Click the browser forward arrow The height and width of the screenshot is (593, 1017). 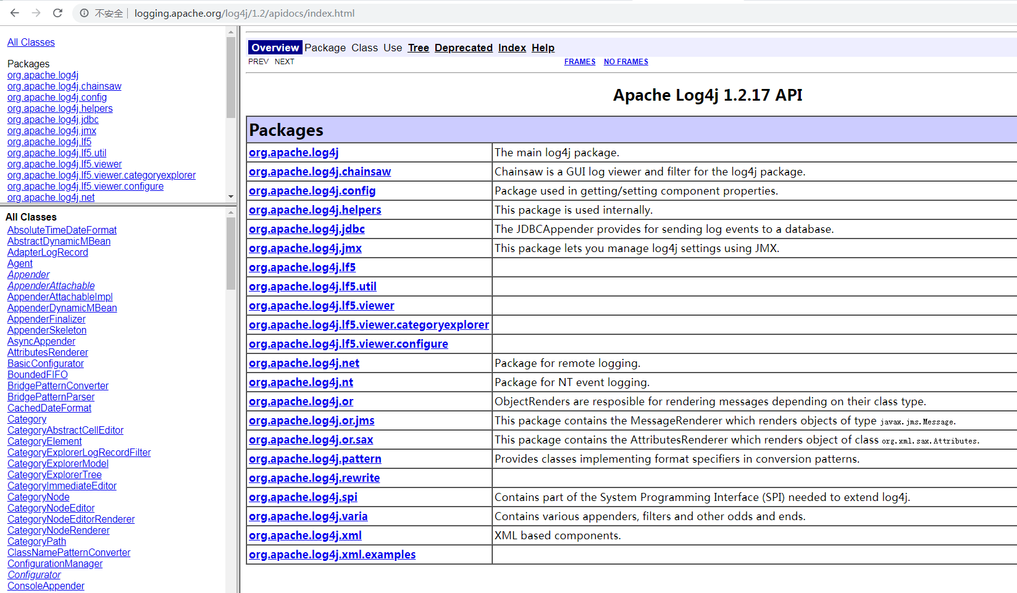36,13
